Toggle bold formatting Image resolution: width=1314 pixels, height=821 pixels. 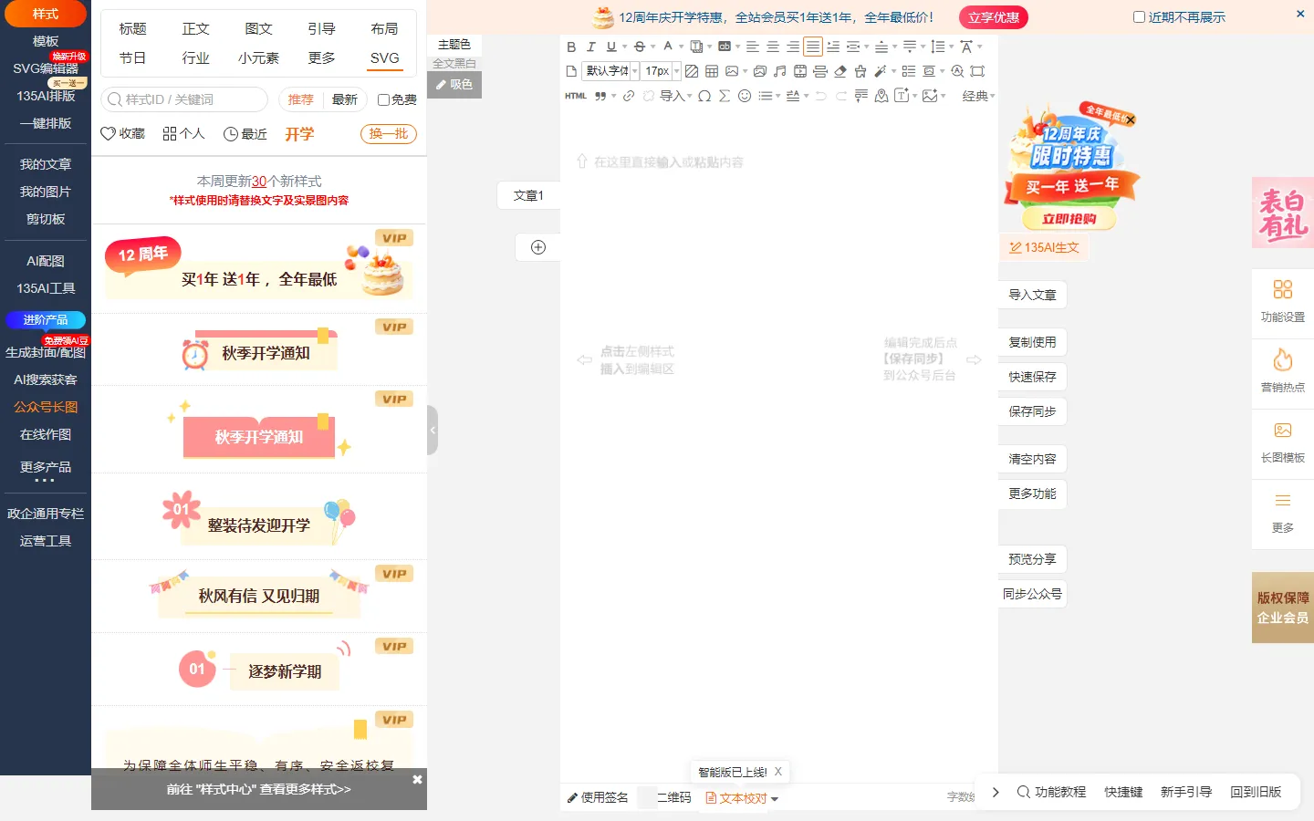tap(571, 47)
